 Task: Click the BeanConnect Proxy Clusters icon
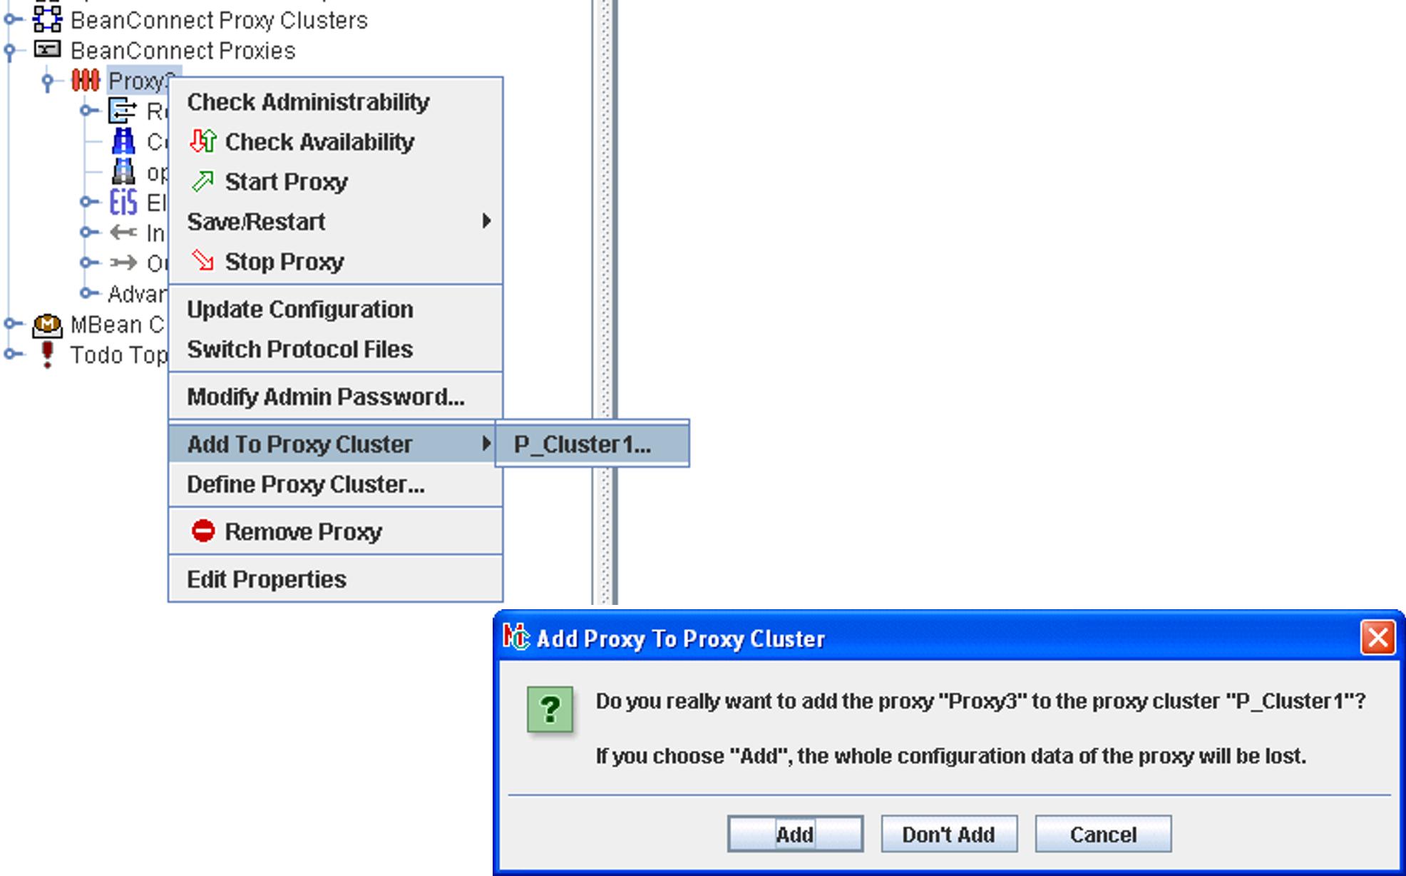48,20
